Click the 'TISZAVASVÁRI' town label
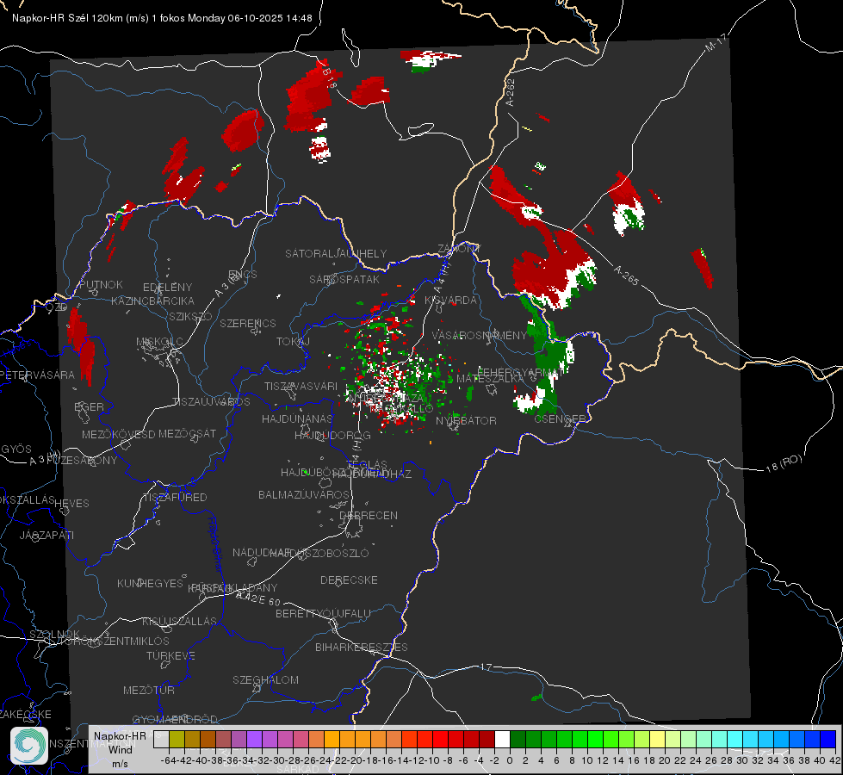 (x=301, y=386)
